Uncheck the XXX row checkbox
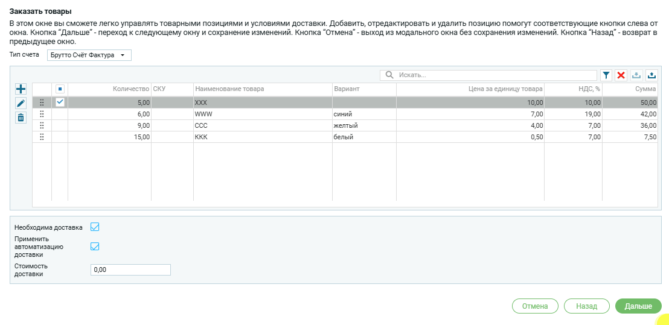The width and height of the screenshot is (669, 325). click(60, 103)
